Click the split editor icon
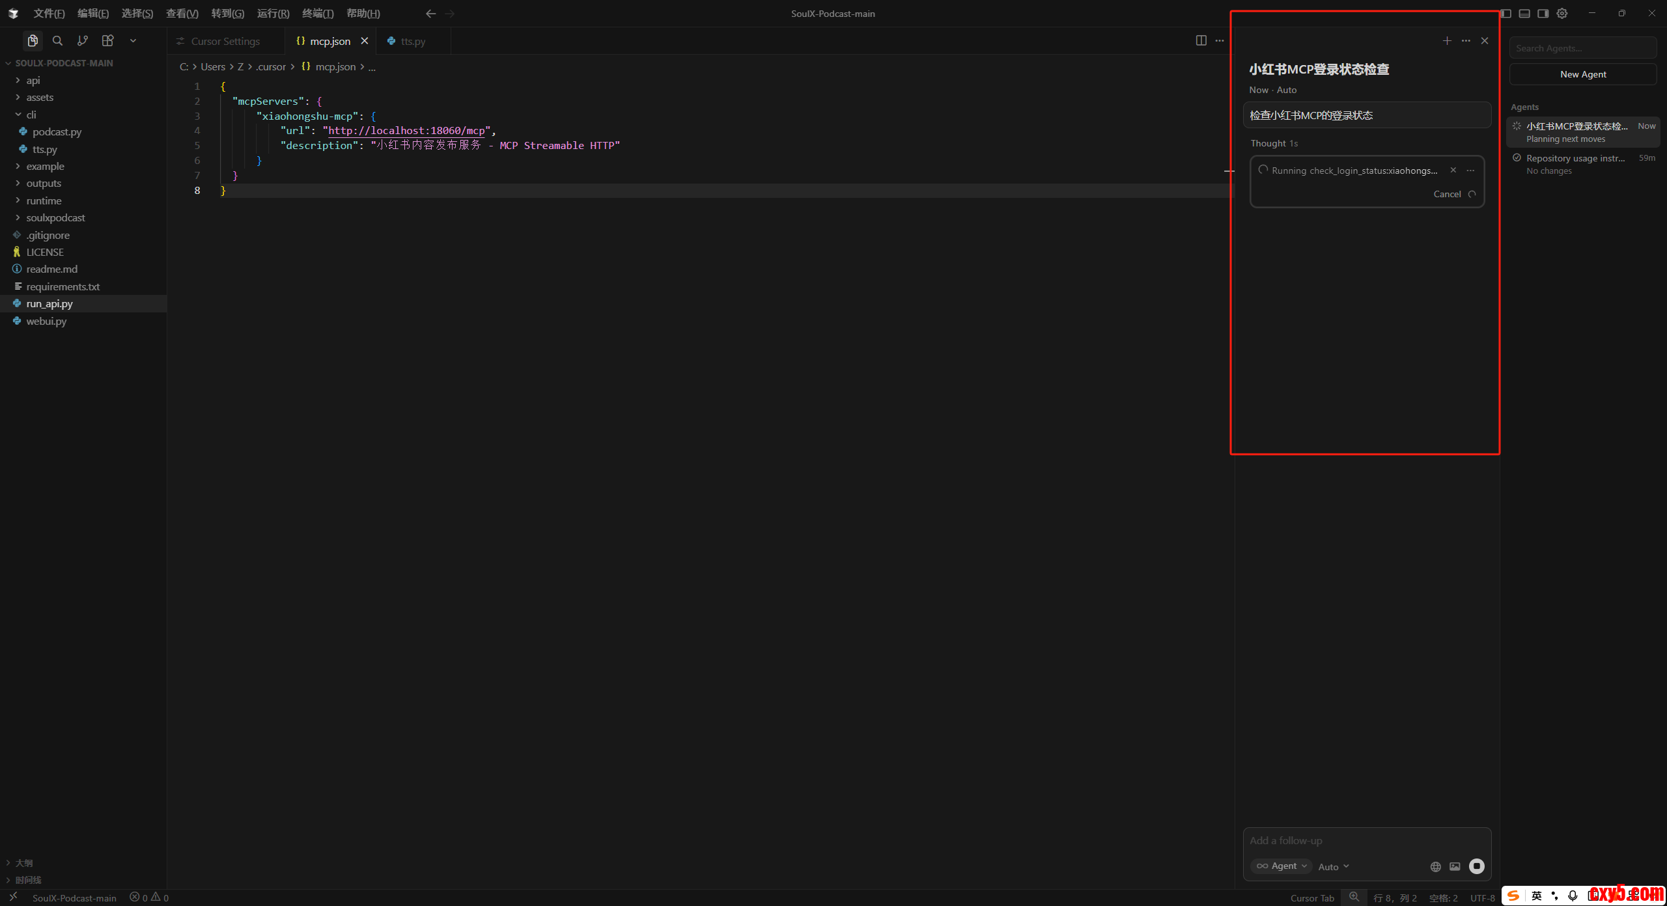1667x906 pixels. (x=1201, y=40)
